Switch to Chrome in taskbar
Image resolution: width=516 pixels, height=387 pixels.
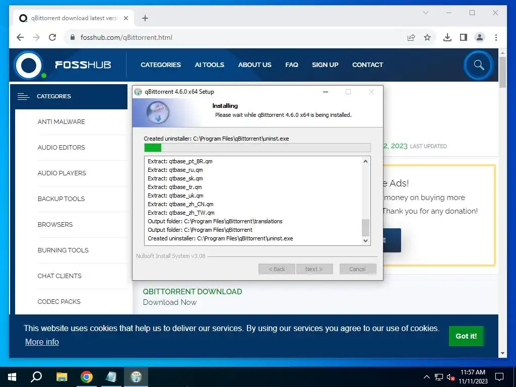pyautogui.click(x=87, y=377)
